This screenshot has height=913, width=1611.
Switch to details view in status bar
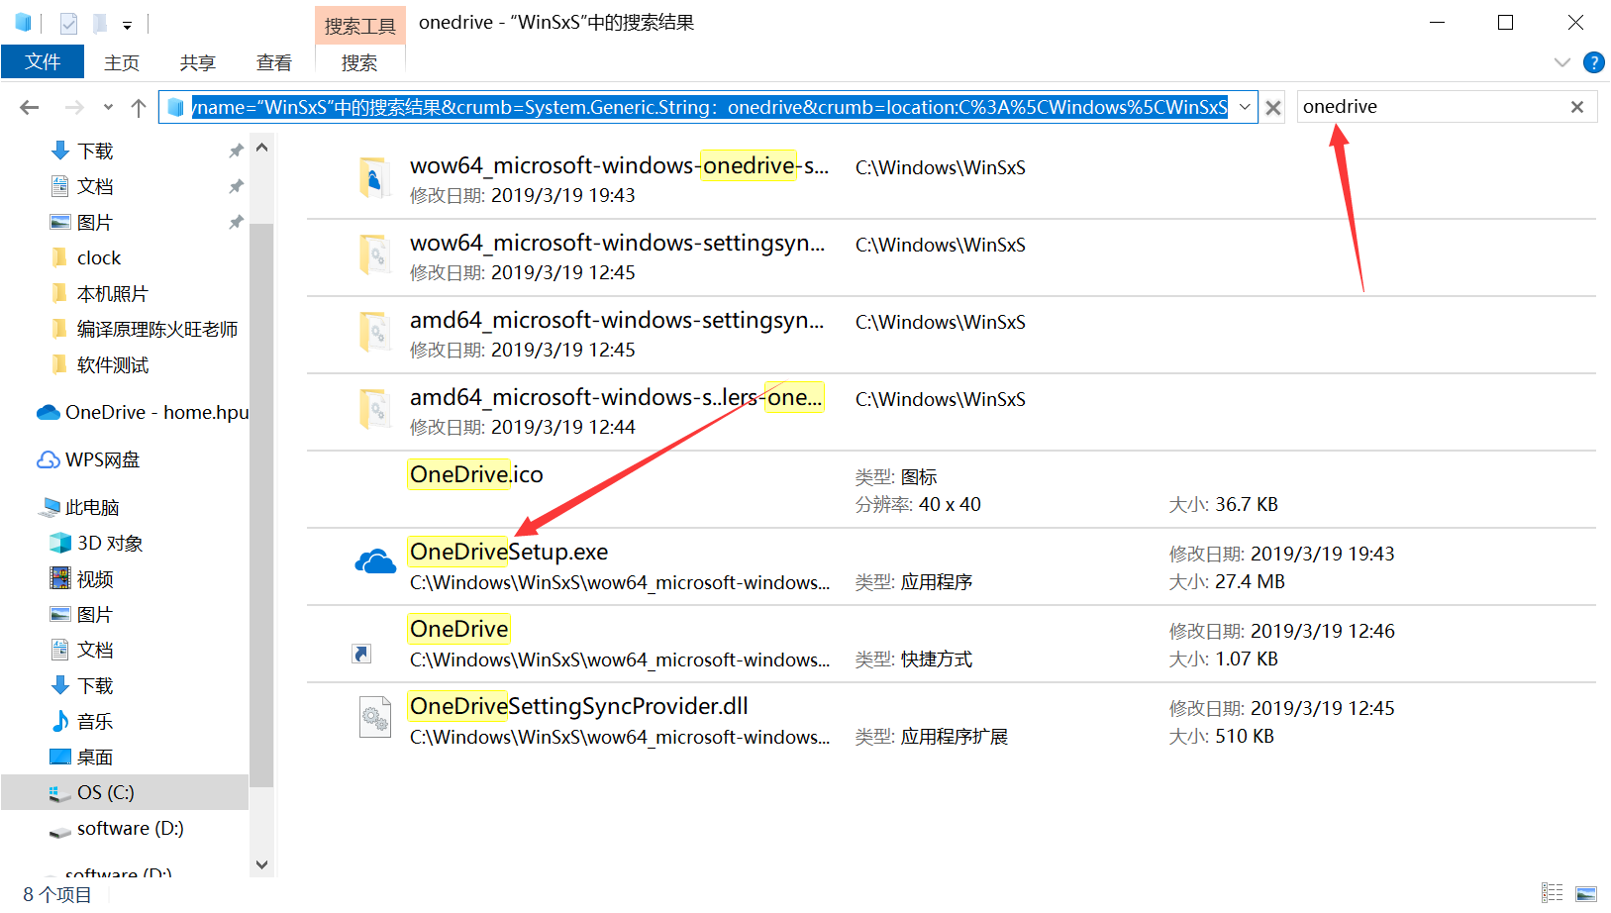pyautogui.click(x=1553, y=893)
